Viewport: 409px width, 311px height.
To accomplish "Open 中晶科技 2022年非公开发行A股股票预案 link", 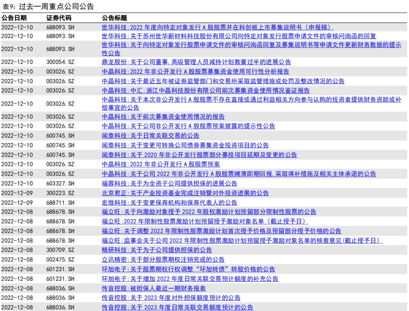I will (161, 164).
